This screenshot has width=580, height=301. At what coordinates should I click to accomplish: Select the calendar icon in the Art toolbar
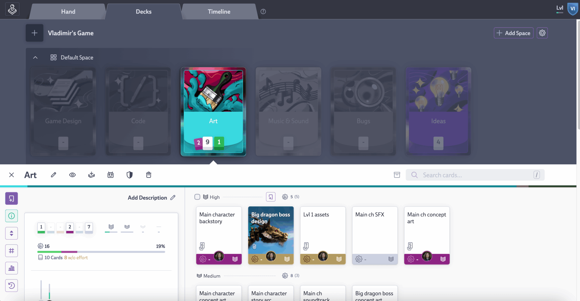pos(110,175)
